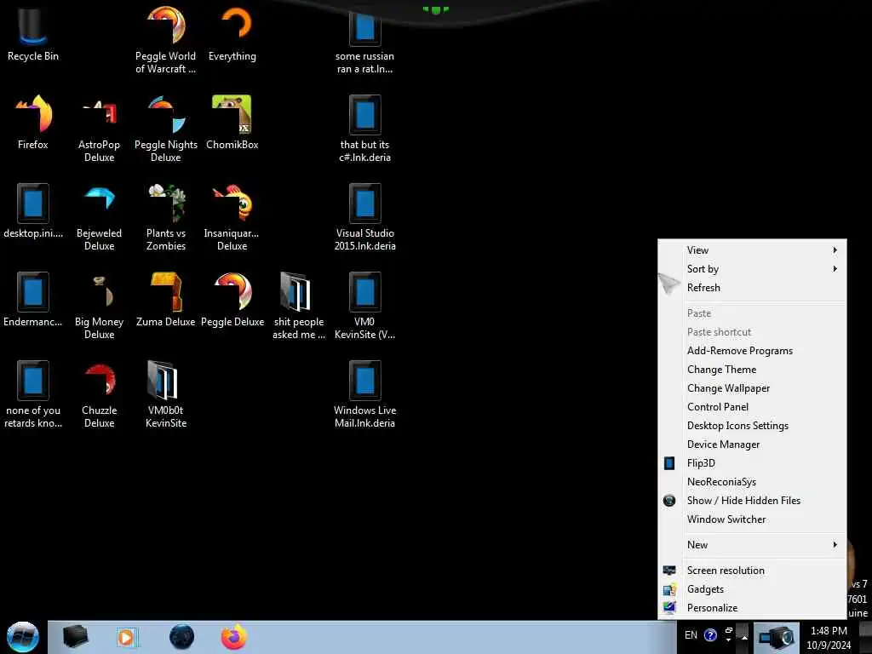Image resolution: width=872 pixels, height=654 pixels.
Task: Select the Plants vs Zombies icon
Action: coord(166,217)
